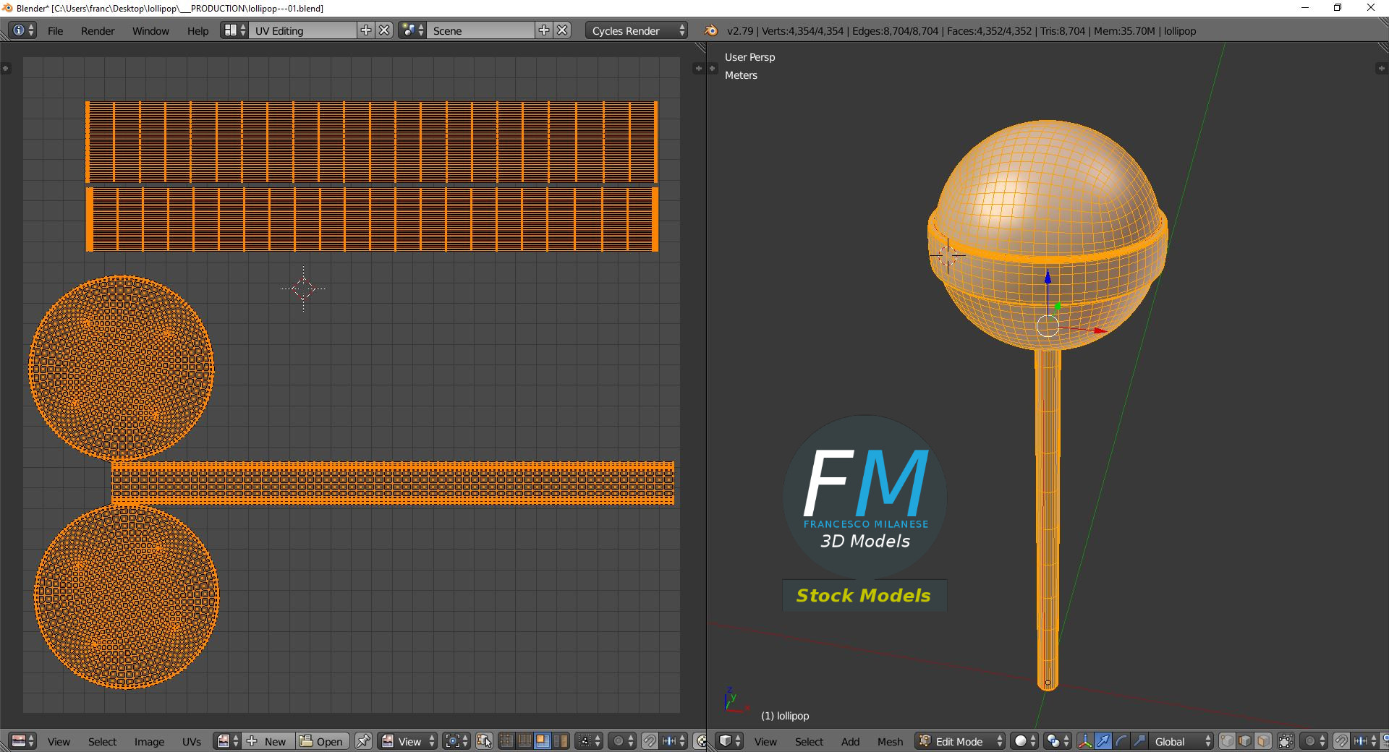
Task: Open the UVs menu
Action: coord(192,741)
